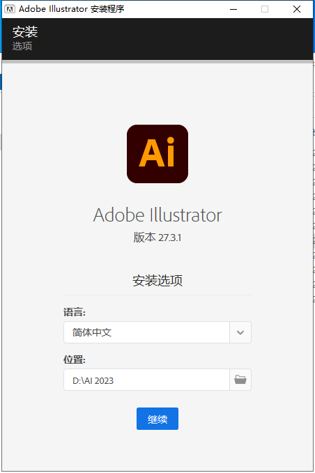This screenshot has width=315, height=473.
Task: Select the 简体中文 language box
Action: 146,332
